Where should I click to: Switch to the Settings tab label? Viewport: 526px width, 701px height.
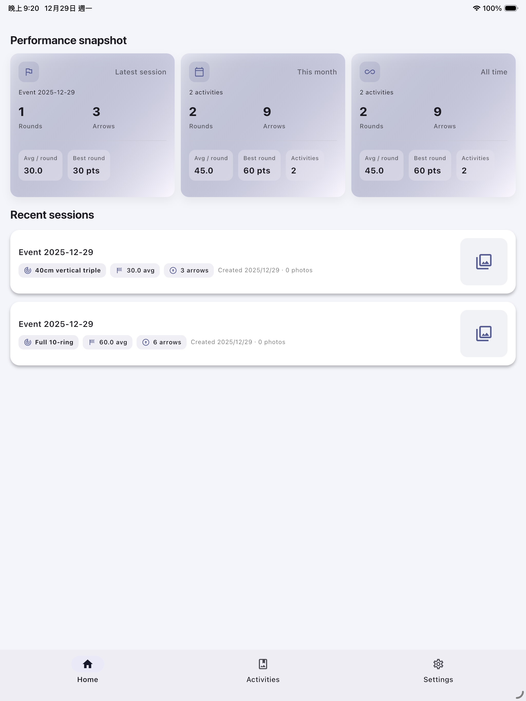pyautogui.click(x=438, y=679)
